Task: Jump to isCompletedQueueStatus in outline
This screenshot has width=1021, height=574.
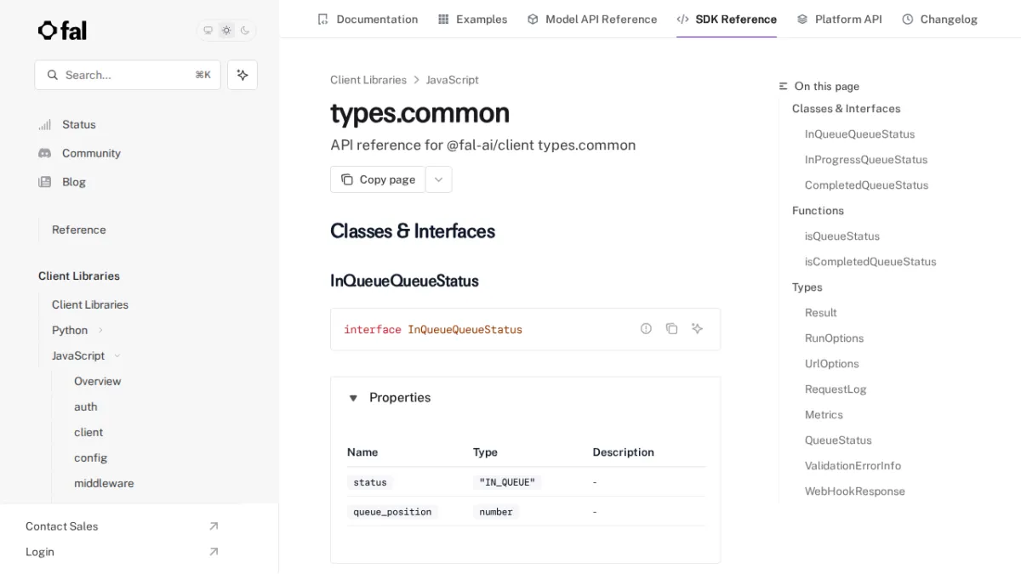Action: coord(870,262)
